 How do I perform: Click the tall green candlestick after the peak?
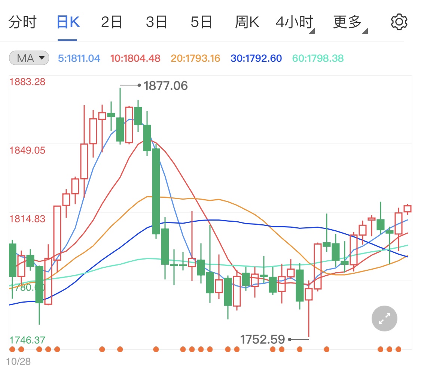156,191
